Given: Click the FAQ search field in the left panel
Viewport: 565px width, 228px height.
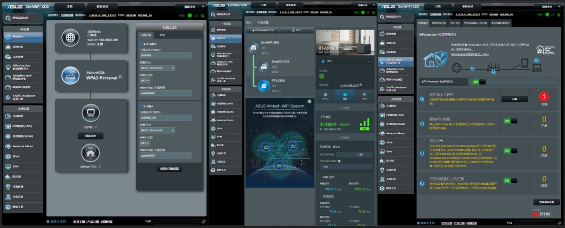Looking at the screenshot, I should coord(177,221).
